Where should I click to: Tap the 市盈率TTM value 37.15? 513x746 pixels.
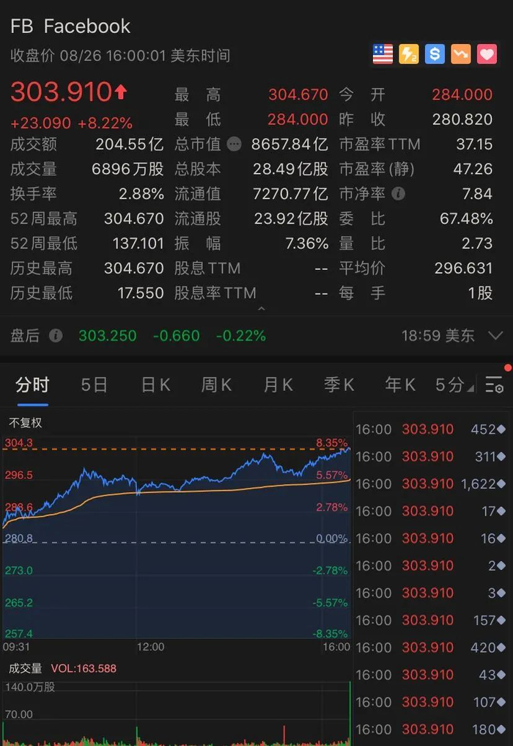pyautogui.click(x=474, y=145)
